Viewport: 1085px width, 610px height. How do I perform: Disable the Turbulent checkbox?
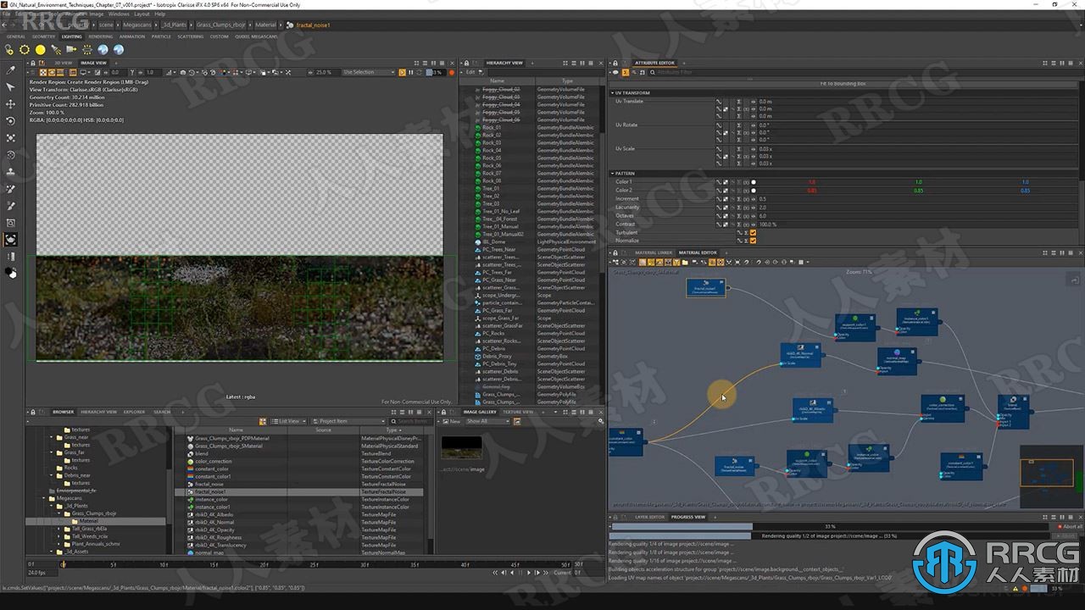coord(753,232)
